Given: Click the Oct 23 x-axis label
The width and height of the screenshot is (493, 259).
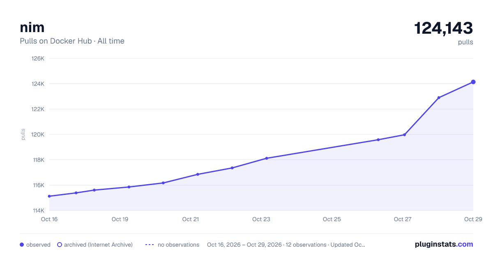Looking at the screenshot, I should (261, 219).
